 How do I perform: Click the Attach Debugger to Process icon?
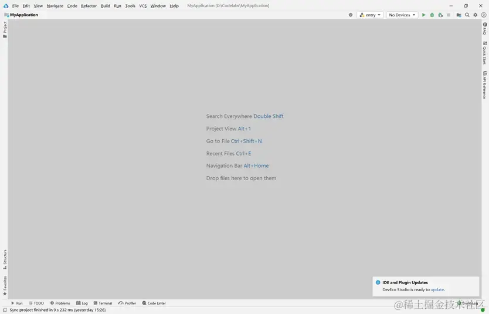[440, 15]
